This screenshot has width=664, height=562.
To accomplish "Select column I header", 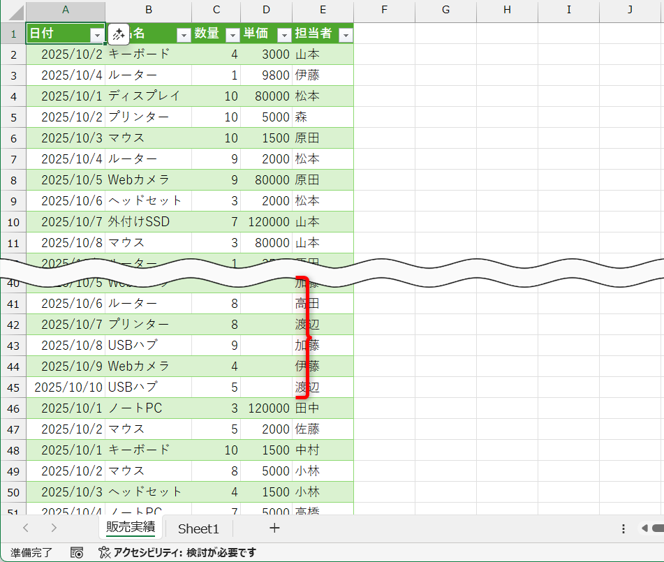I will coord(569,10).
